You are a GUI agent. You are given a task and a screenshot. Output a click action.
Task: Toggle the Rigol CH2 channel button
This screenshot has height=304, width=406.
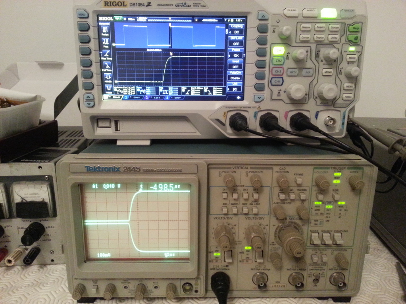click(x=278, y=61)
